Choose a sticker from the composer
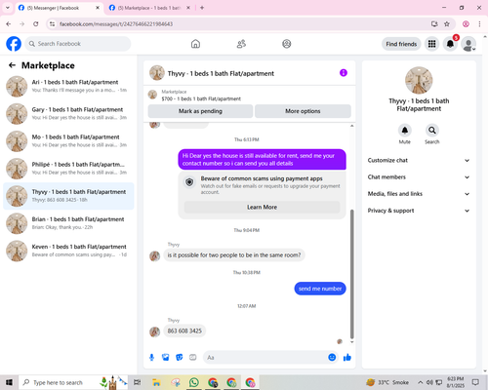The height and width of the screenshot is (390, 488). tap(180, 358)
